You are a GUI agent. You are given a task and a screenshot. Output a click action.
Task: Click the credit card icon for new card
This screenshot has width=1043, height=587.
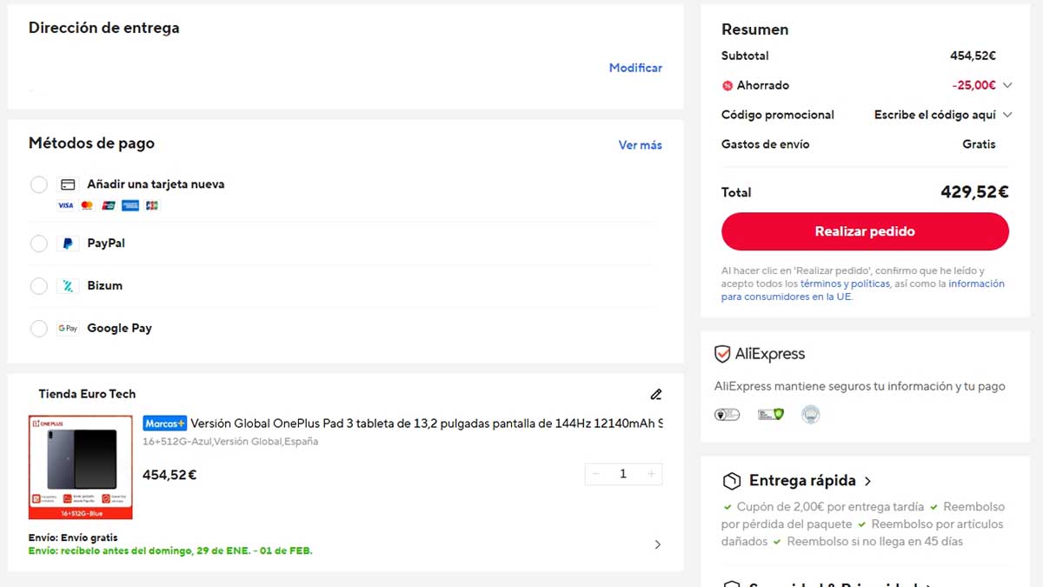pos(68,184)
